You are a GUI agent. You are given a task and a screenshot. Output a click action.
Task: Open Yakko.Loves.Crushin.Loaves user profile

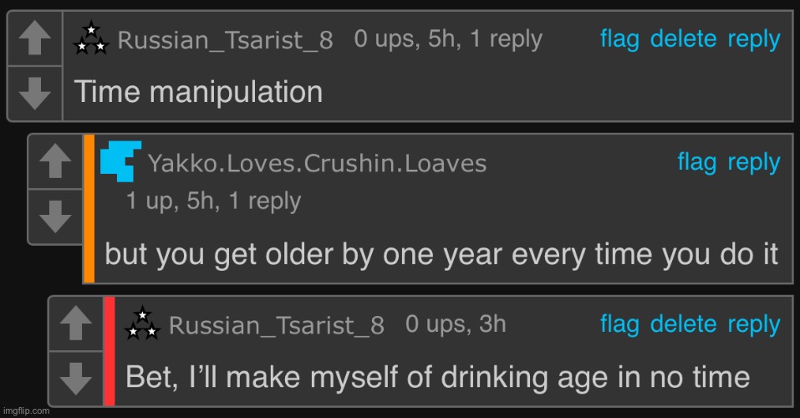[x=317, y=163]
